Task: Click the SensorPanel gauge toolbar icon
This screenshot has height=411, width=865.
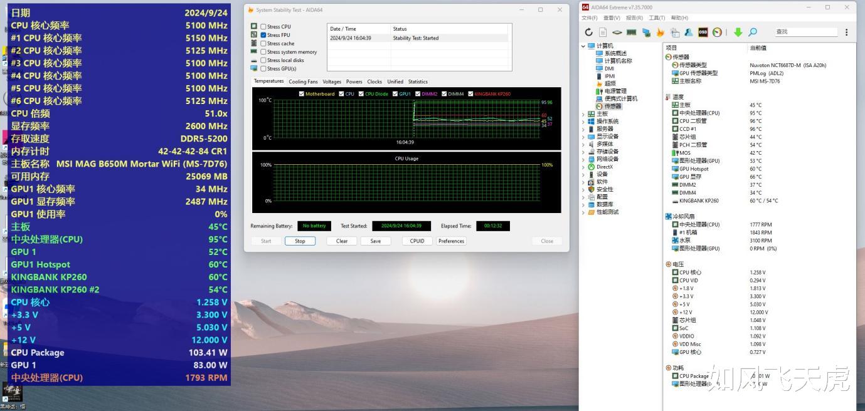Action: click(x=717, y=32)
